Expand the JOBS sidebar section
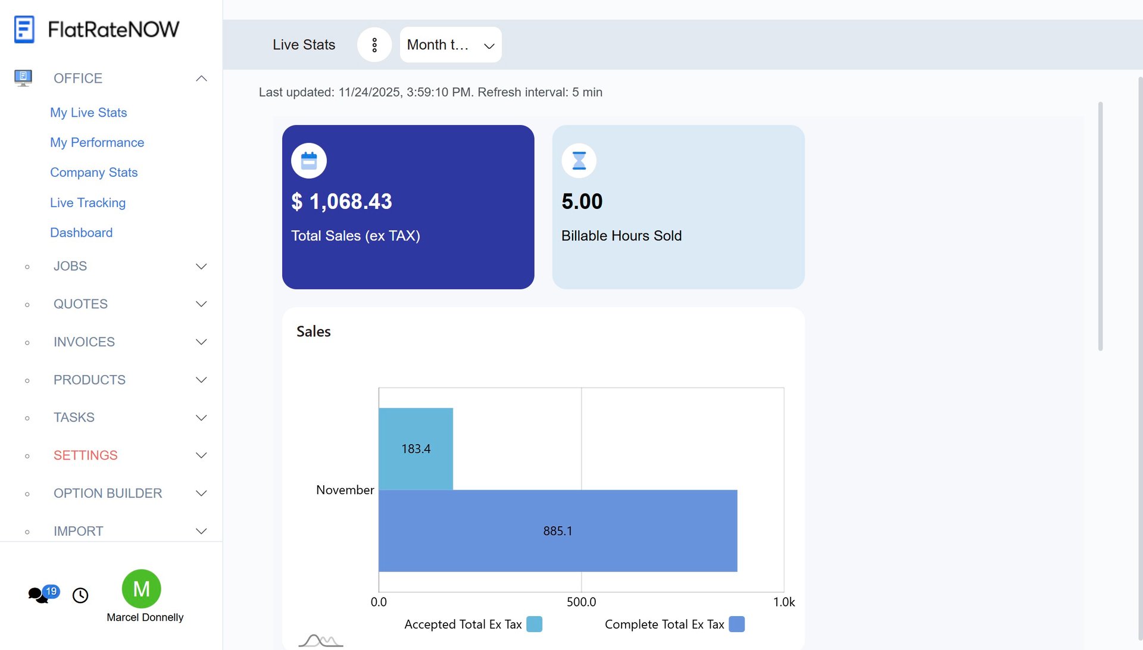This screenshot has height=650, width=1143. (x=201, y=266)
